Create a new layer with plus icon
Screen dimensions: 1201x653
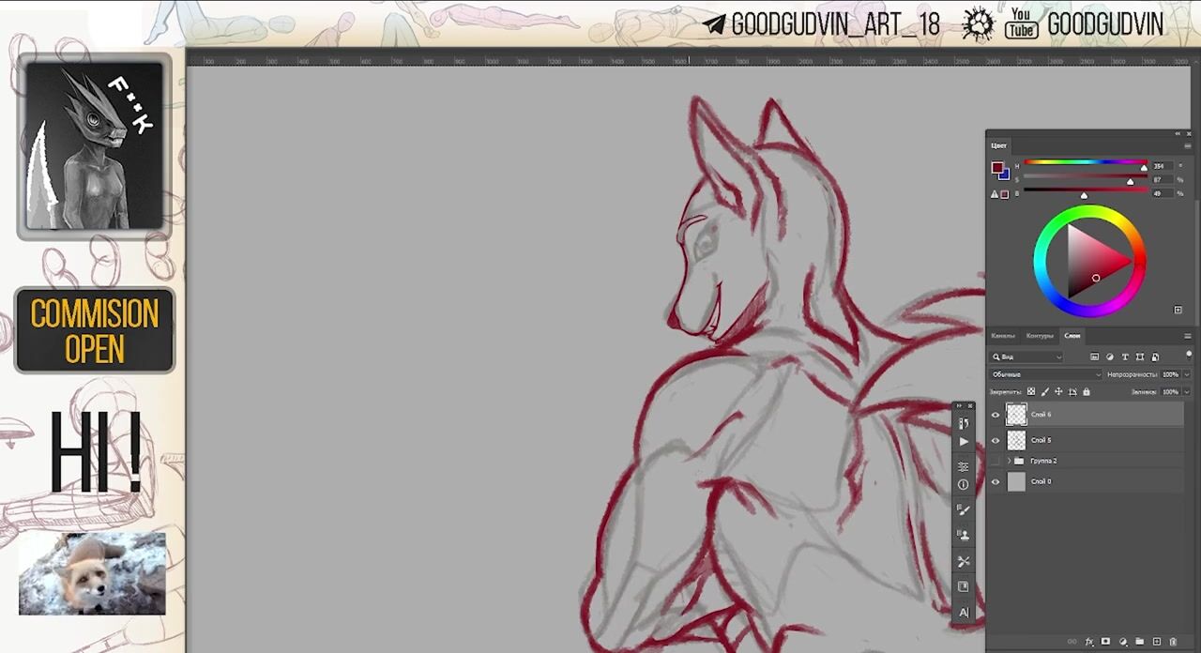(1156, 642)
